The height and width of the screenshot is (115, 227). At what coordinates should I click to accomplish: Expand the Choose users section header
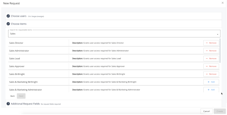tap(114, 16)
